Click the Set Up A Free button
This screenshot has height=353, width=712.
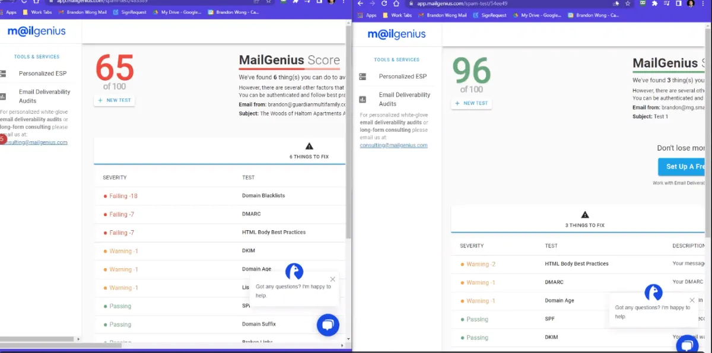click(x=682, y=167)
